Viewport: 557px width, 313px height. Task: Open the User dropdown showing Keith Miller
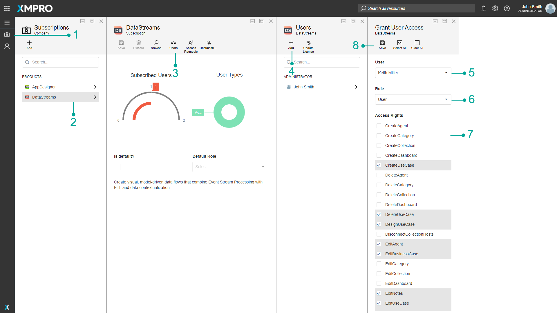point(413,73)
